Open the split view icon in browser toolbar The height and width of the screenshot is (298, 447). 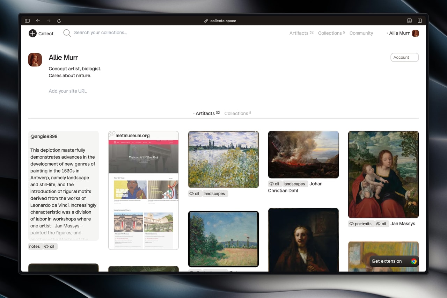(420, 21)
